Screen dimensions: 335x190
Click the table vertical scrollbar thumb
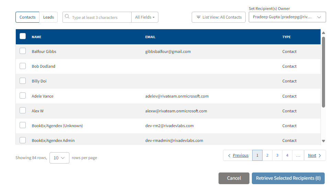pos(323,71)
